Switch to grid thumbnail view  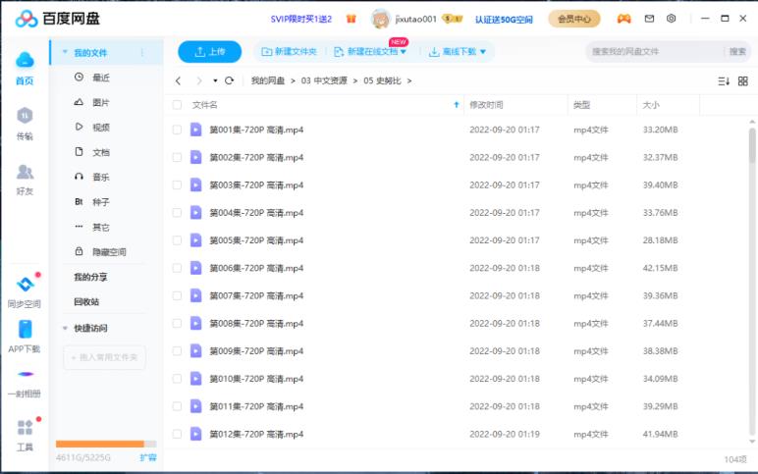(x=743, y=81)
